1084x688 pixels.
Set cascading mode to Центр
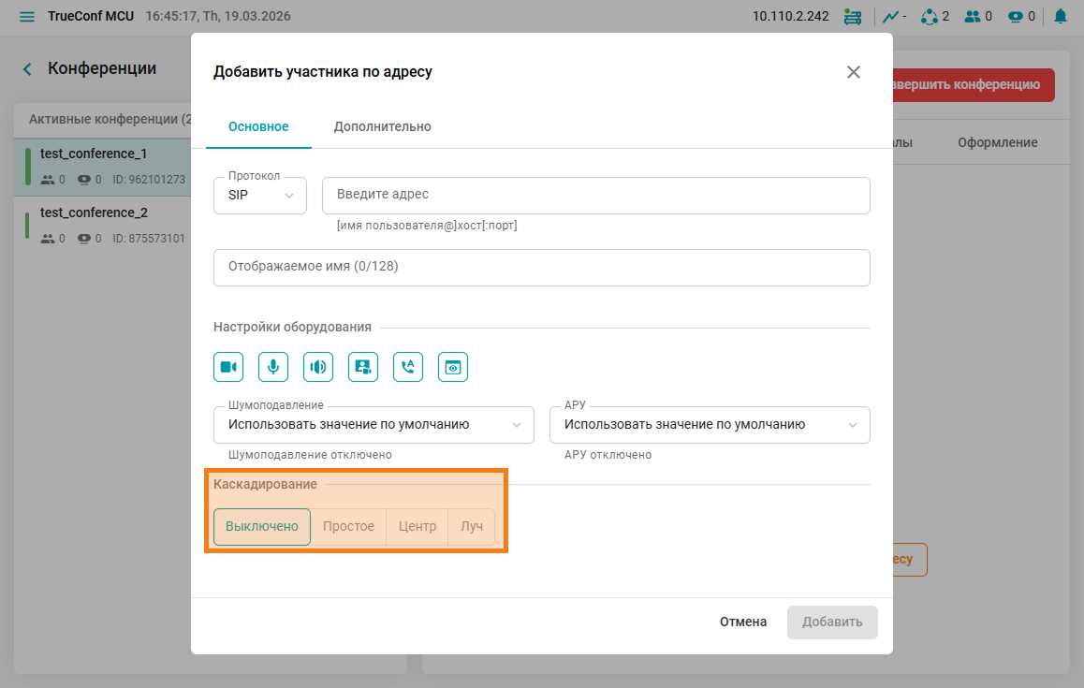[x=417, y=526]
